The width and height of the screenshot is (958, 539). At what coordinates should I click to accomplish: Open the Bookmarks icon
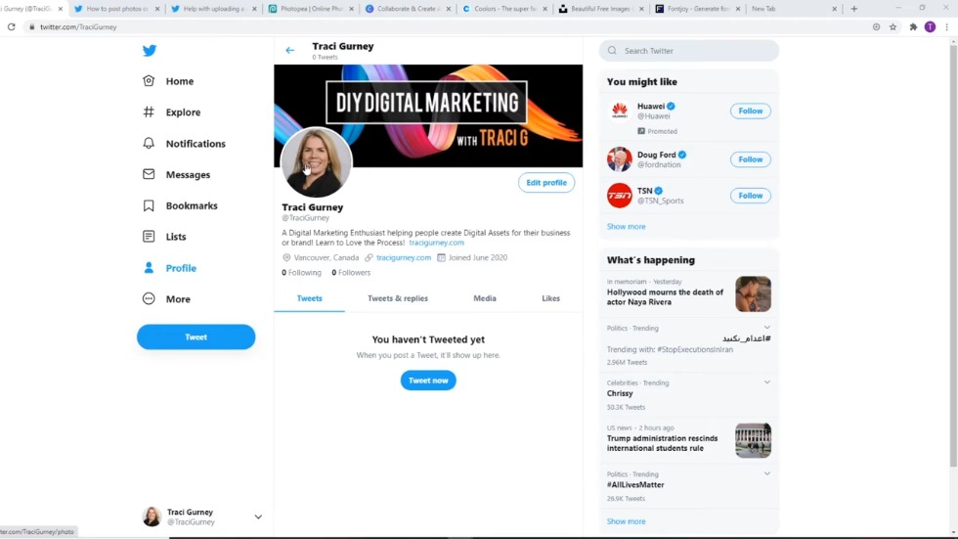tap(149, 205)
